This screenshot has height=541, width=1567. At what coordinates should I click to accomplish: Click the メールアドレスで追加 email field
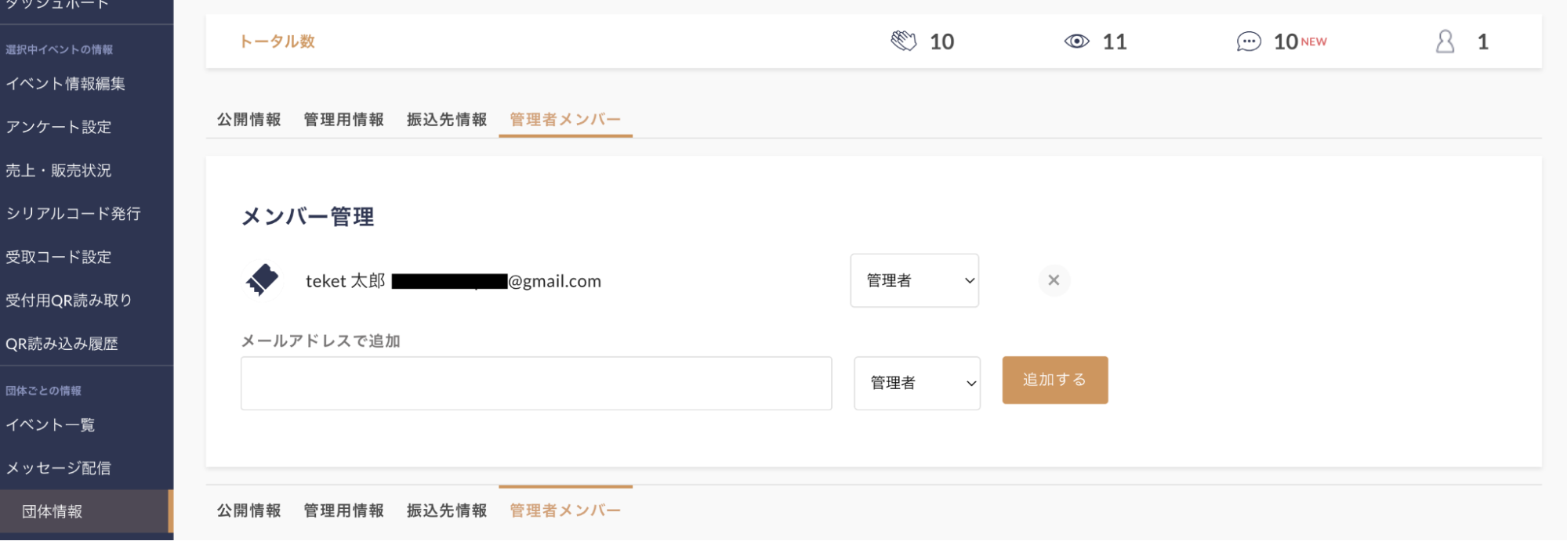536,384
